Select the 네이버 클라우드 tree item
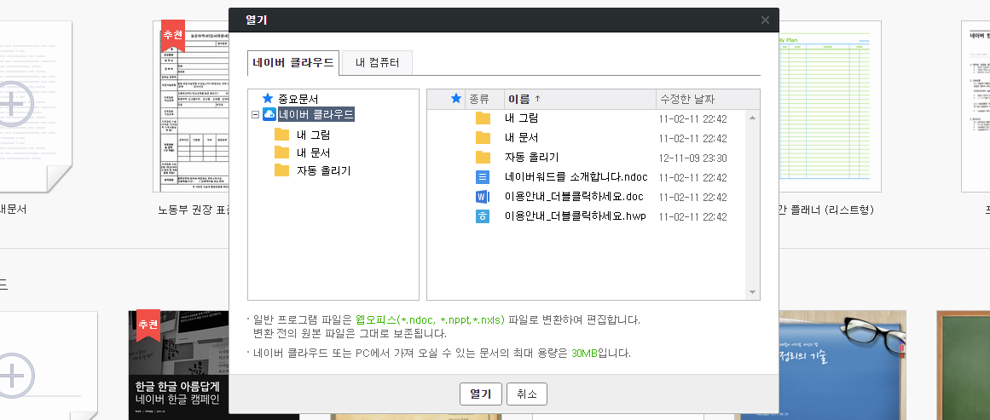The width and height of the screenshot is (990, 420). coord(316,114)
